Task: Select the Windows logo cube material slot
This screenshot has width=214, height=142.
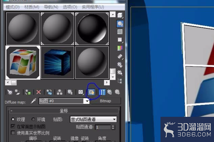Action: coord(23,62)
